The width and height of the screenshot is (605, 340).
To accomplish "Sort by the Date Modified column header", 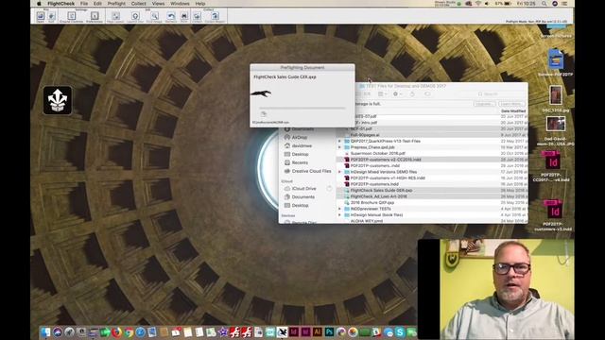I will [513, 110].
